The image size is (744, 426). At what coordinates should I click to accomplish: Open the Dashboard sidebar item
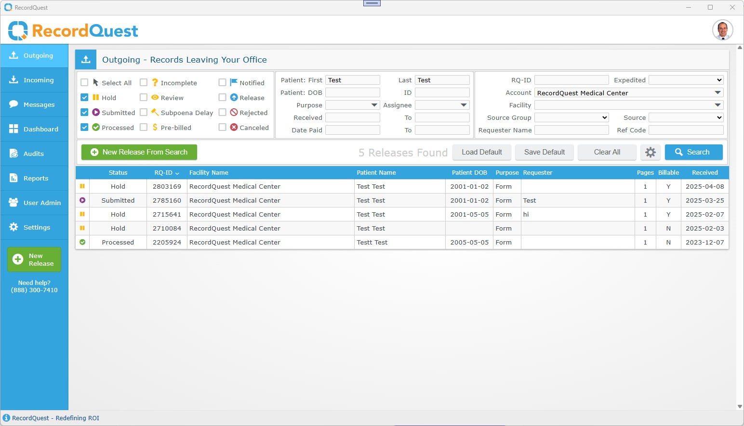pyautogui.click(x=34, y=129)
